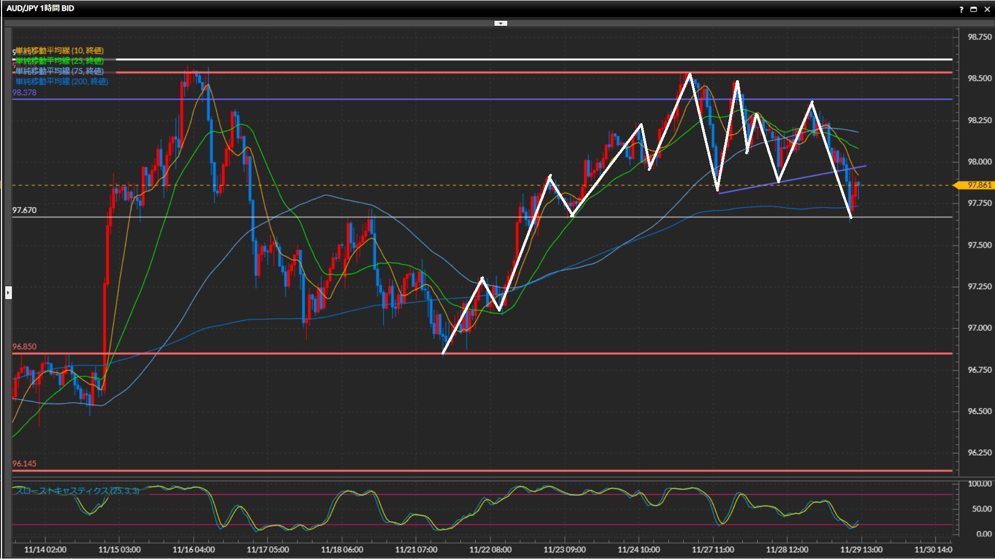Image resolution: width=995 pixels, height=559 pixels.
Task: Open the help question mark icon
Action: pyautogui.click(x=961, y=9)
